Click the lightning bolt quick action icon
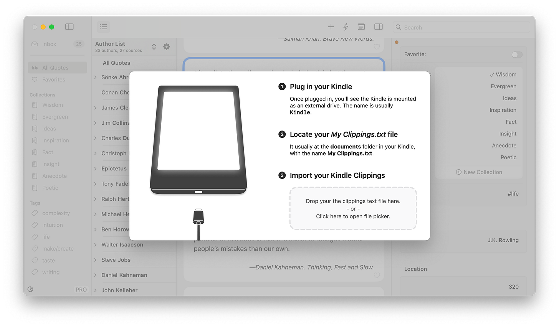 click(346, 26)
